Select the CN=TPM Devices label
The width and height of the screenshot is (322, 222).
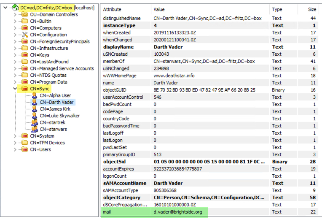(48, 143)
